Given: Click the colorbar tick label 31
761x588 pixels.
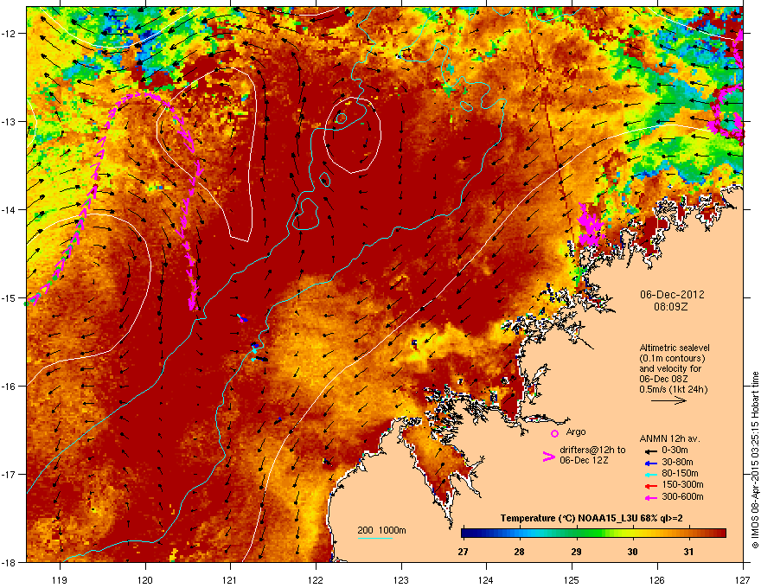Looking at the screenshot, I should click(x=688, y=552).
